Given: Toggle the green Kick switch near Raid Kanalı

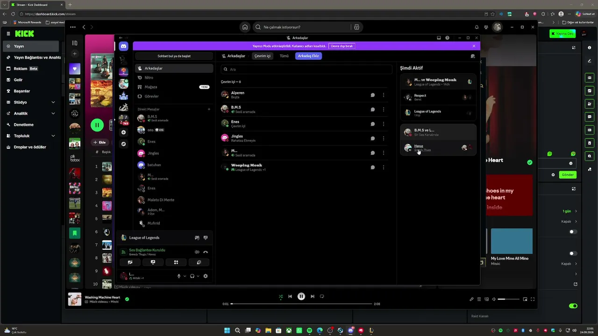Looking at the screenshot, I should pos(573,306).
